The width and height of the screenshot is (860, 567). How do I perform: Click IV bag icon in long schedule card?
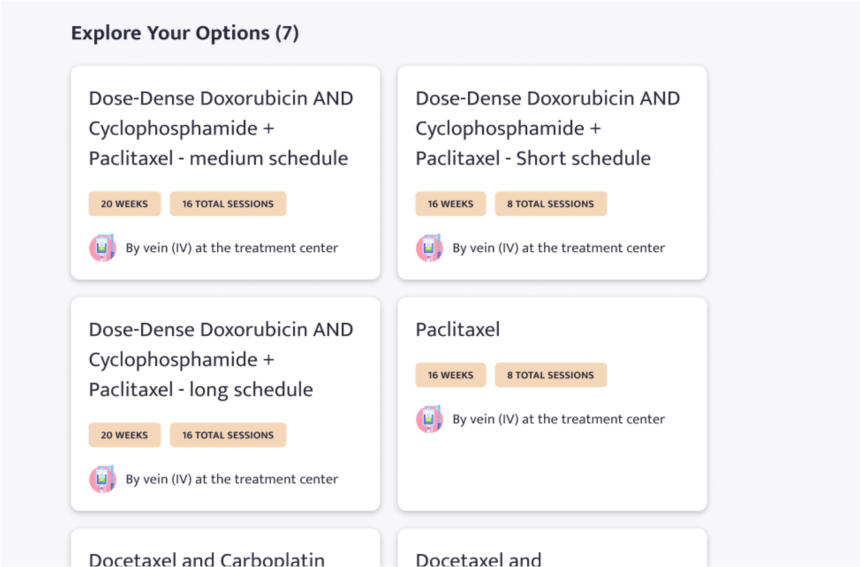(102, 479)
